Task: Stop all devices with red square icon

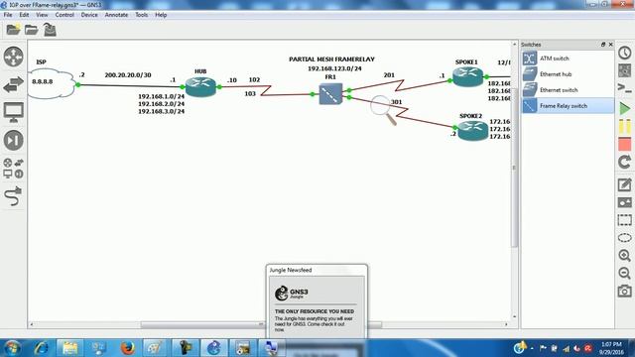Action: [x=624, y=144]
